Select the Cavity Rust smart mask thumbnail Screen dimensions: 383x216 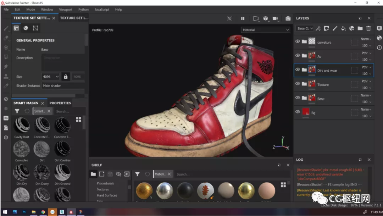click(22, 125)
